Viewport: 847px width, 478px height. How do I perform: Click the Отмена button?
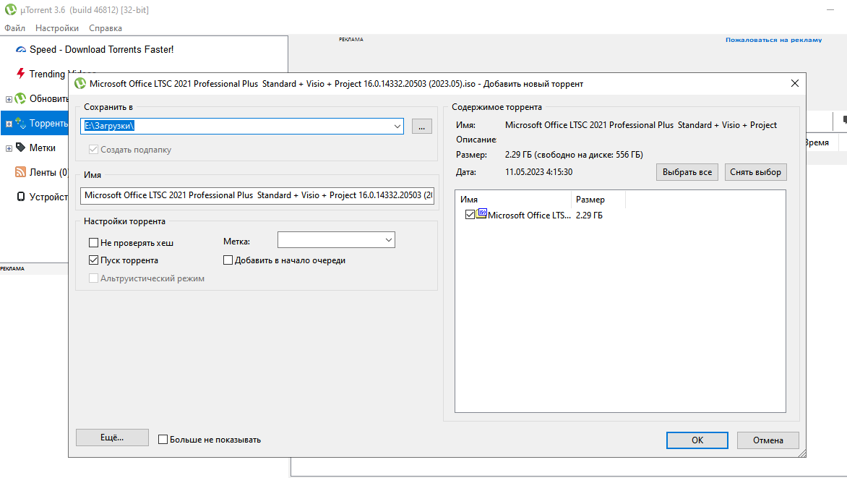click(x=768, y=440)
